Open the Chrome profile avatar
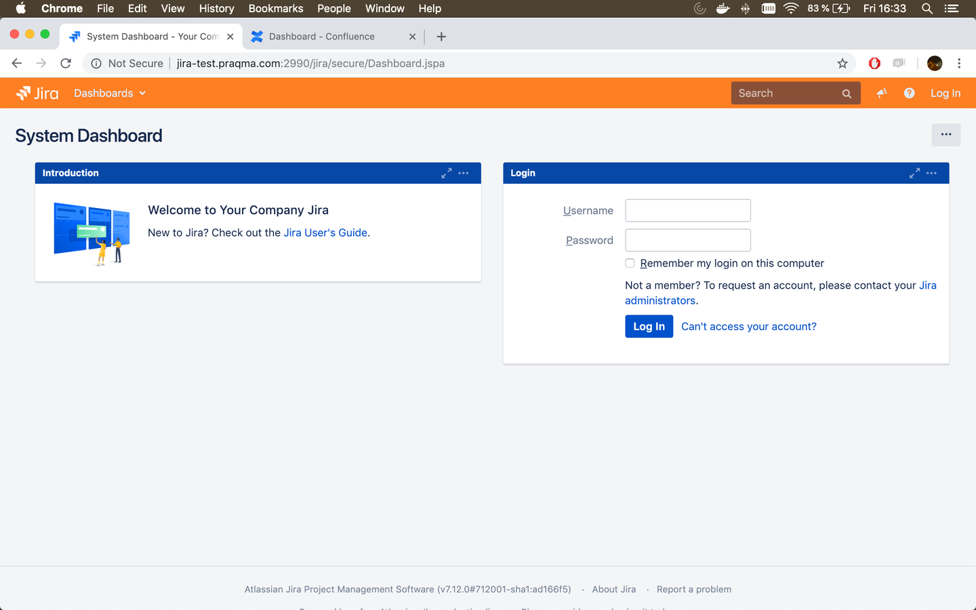 coord(935,63)
